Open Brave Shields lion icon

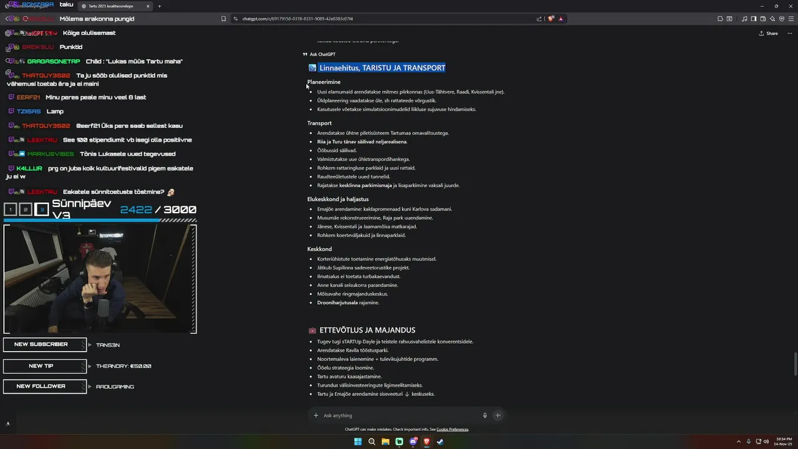tap(551, 19)
